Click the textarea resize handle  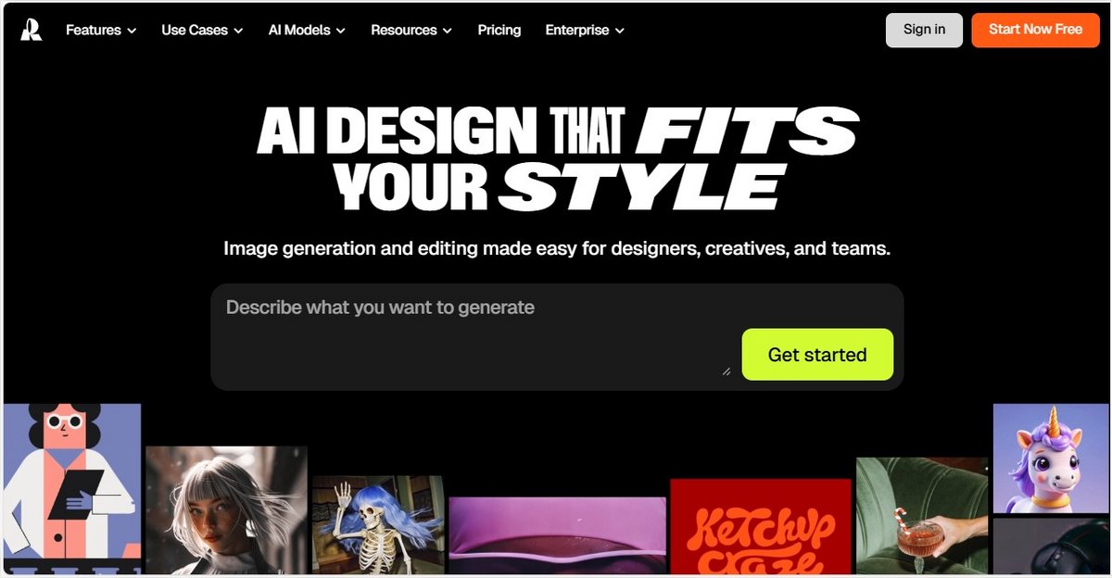[726, 371]
